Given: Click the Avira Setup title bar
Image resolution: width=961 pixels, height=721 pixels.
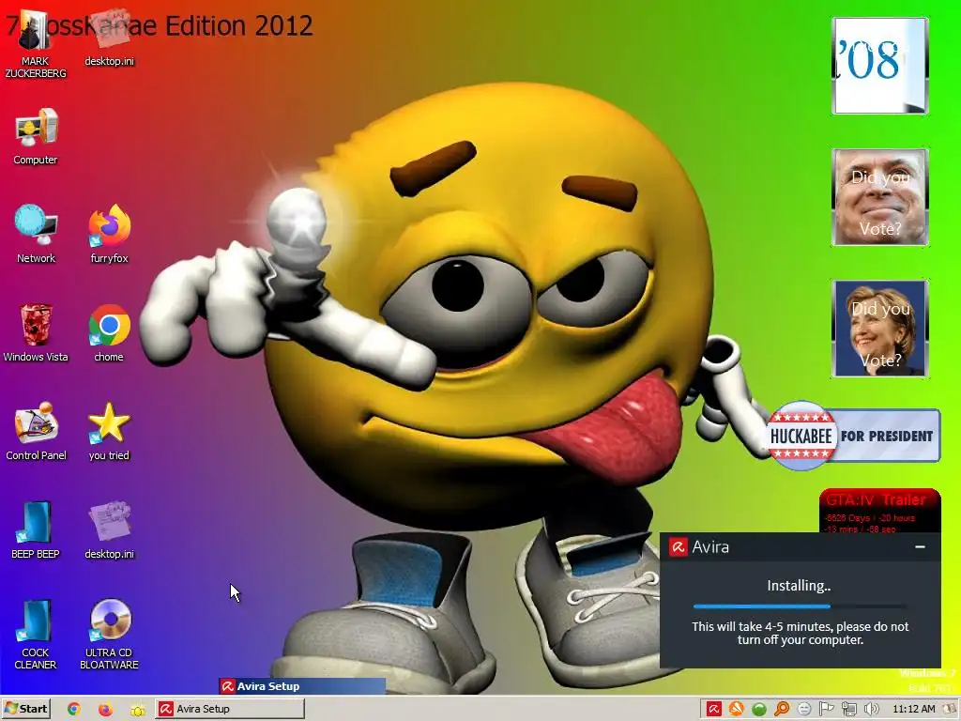Looking at the screenshot, I should click(x=302, y=686).
